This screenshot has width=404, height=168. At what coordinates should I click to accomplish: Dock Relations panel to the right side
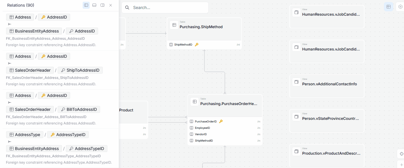tap(102, 5)
